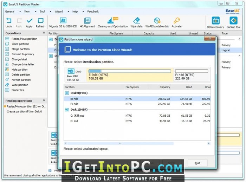246x182 pixels.
Task: Click the Activate key icon
Action: coord(177,20)
